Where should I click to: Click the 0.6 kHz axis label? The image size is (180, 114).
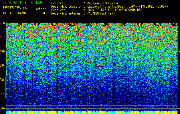click(2, 108)
